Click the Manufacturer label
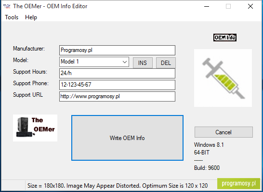This screenshot has width=263, height=192. tap(29, 49)
